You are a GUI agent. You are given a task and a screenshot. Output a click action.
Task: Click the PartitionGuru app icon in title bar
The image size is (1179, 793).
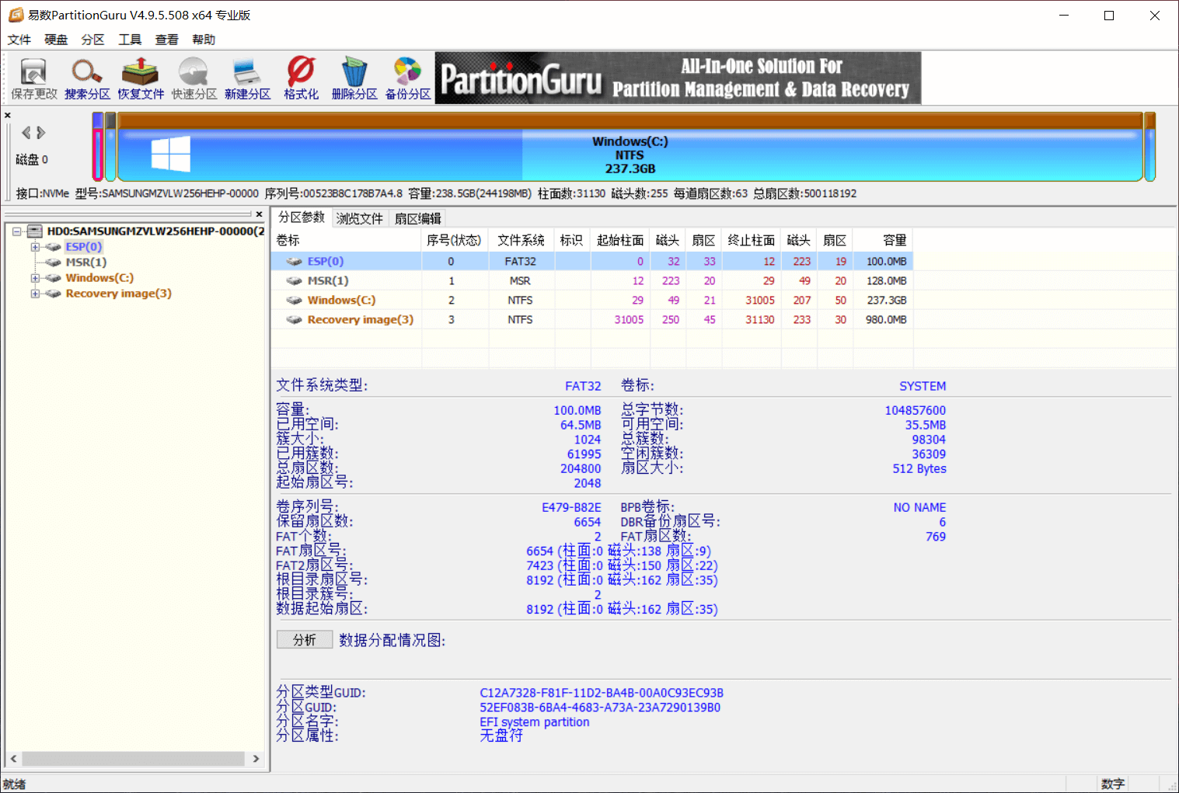click(x=16, y=15)
